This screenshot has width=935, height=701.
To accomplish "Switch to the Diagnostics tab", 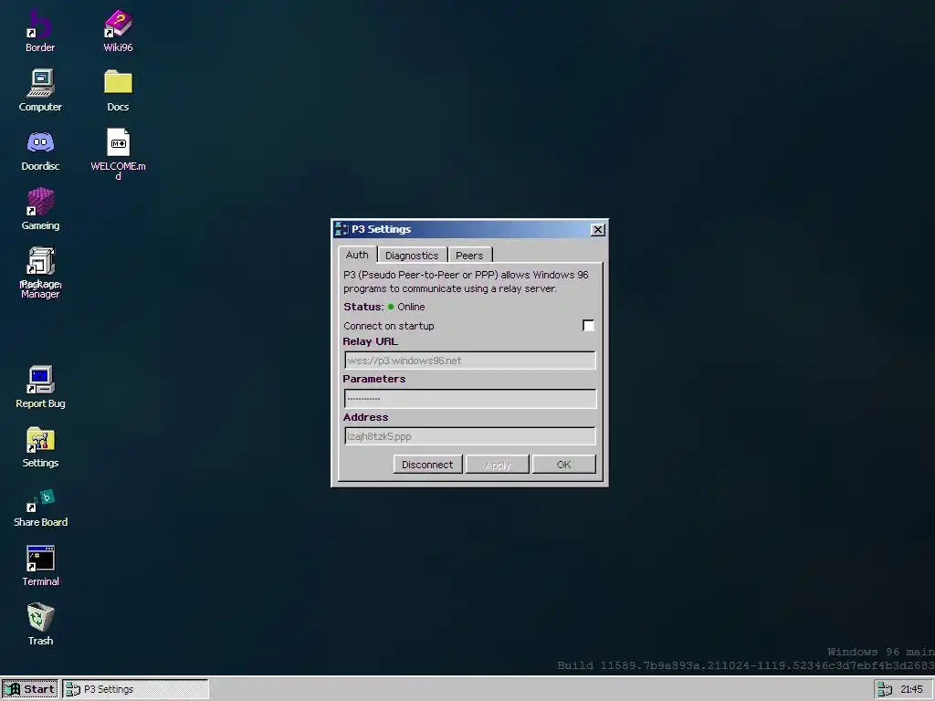I will [x=412, y=256].
